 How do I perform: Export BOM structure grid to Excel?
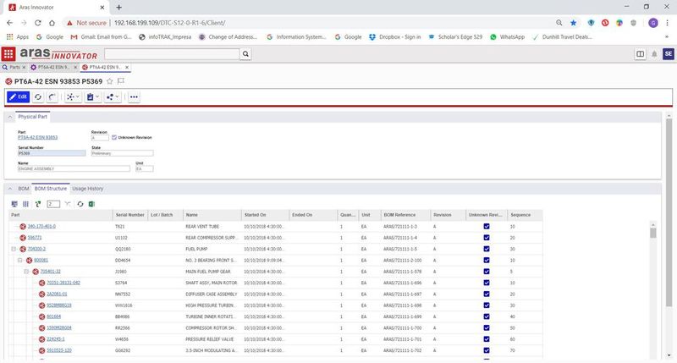click(91, 204)
